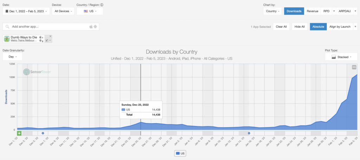Click the 'Sunday, Dec 25, 2022' tooltip header
Screen dimensions: 360x160
pyautogui.click(x=135, y=105)
